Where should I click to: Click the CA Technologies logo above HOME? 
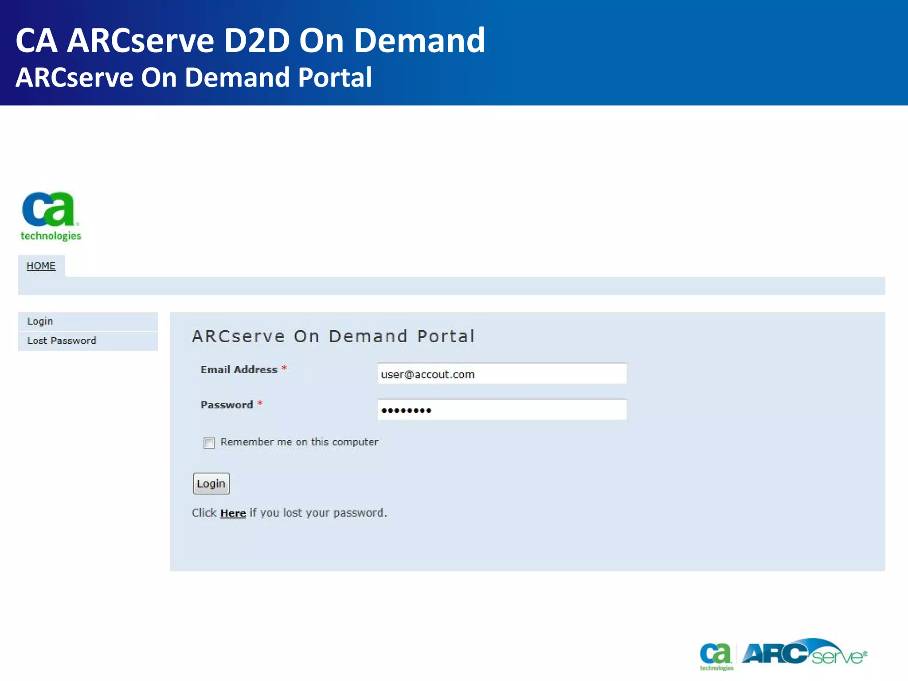[51, 216]
